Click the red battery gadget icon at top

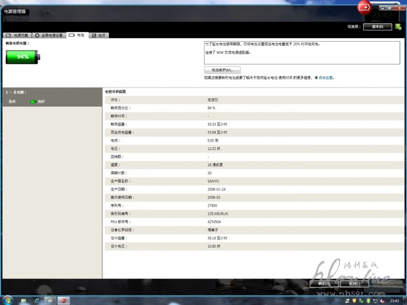[364, 7]
